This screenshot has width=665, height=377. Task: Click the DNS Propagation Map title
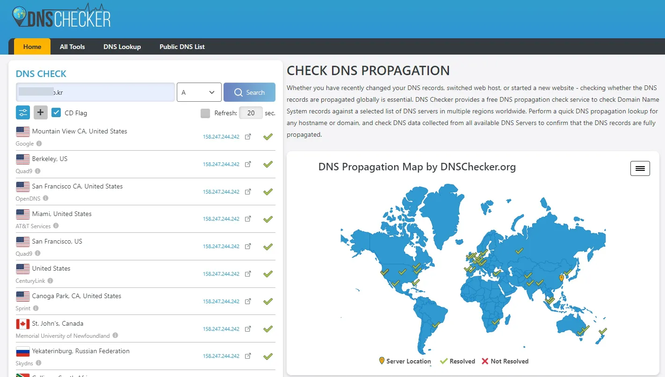coord(417,167)
